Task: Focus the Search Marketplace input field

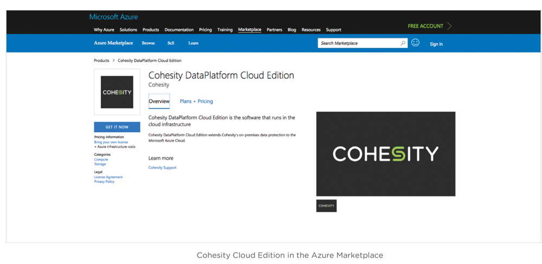Action: click(358, 43)
